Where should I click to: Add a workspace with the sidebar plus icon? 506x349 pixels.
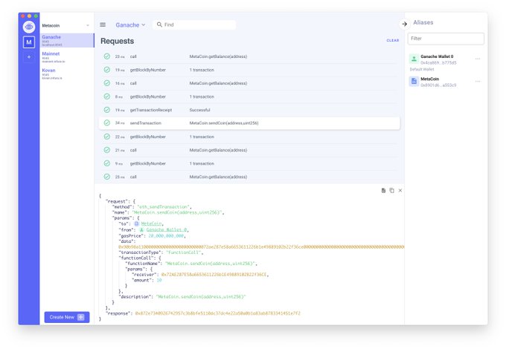click(x=29, y=57)
